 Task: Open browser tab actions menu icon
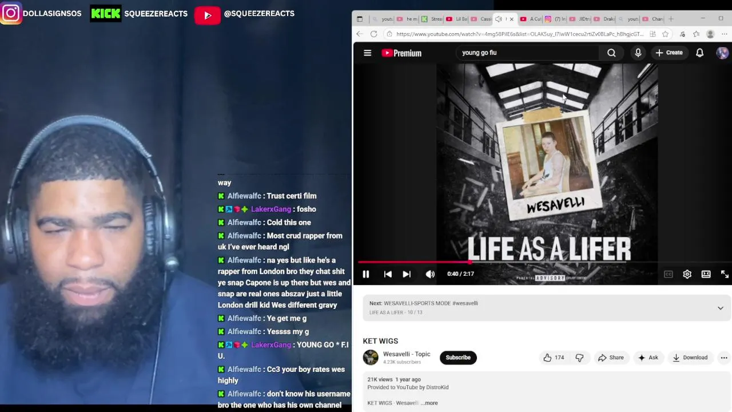tap(360, 19)
